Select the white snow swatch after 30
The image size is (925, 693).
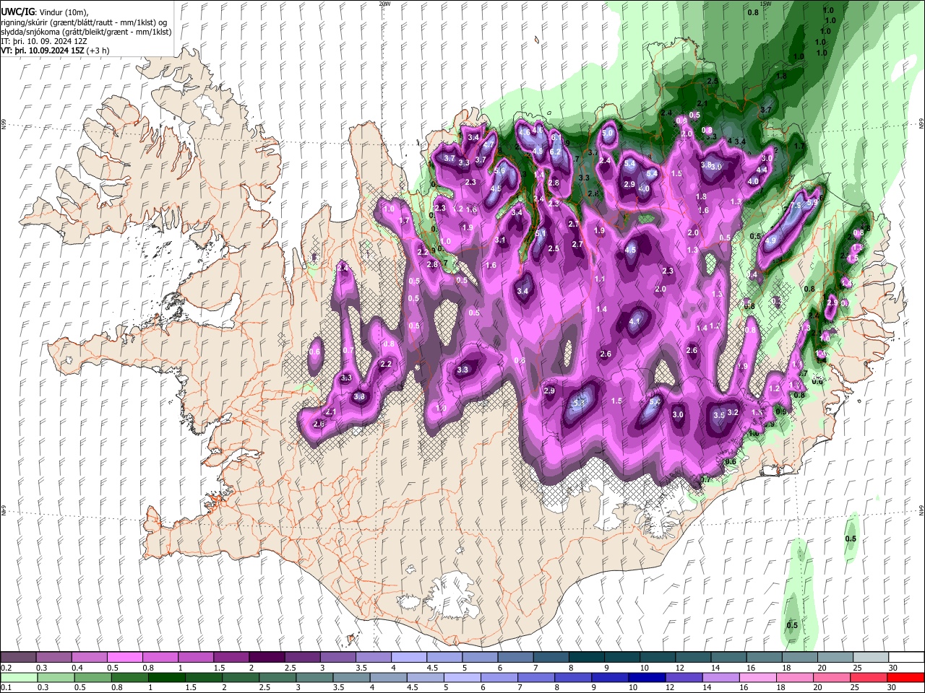[905, 658]
